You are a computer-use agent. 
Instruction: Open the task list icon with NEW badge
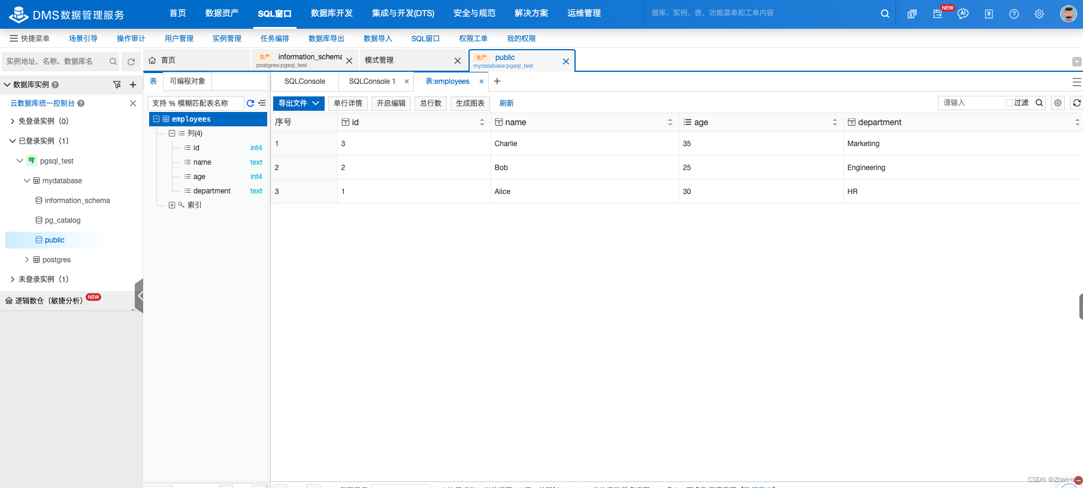pyautogui.click(x=938, y=14)
